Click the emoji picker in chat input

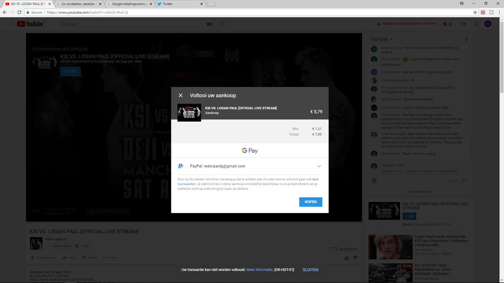click(374, 181)
